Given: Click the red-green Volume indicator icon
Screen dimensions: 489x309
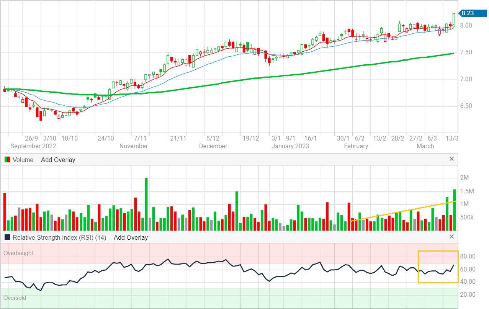Looking at the screenshot, I should [7, 160].
